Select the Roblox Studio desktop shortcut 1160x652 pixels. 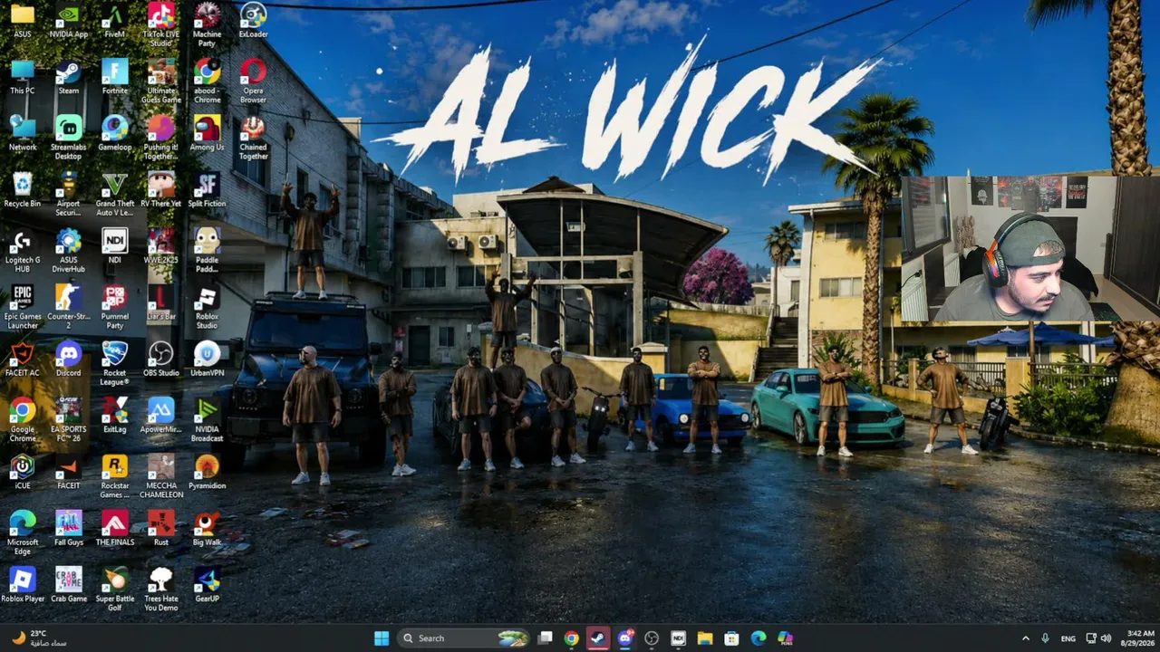(x=208, y=307)
